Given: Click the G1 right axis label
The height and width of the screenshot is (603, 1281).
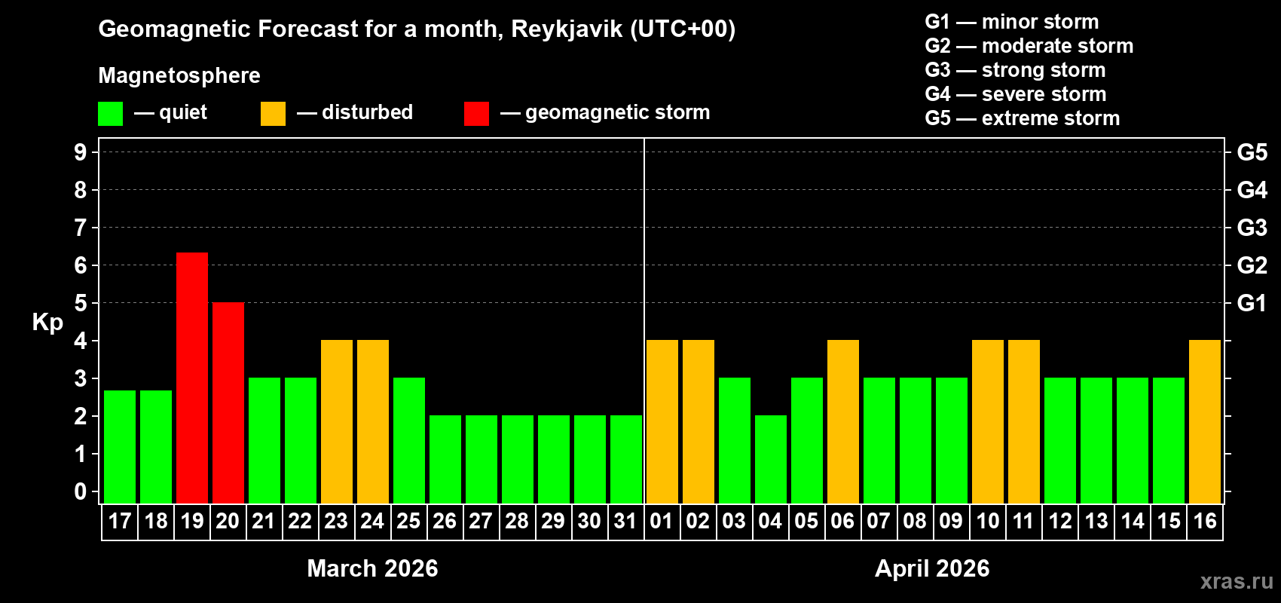Looking at the screenshot, I should pos(1252,303).
